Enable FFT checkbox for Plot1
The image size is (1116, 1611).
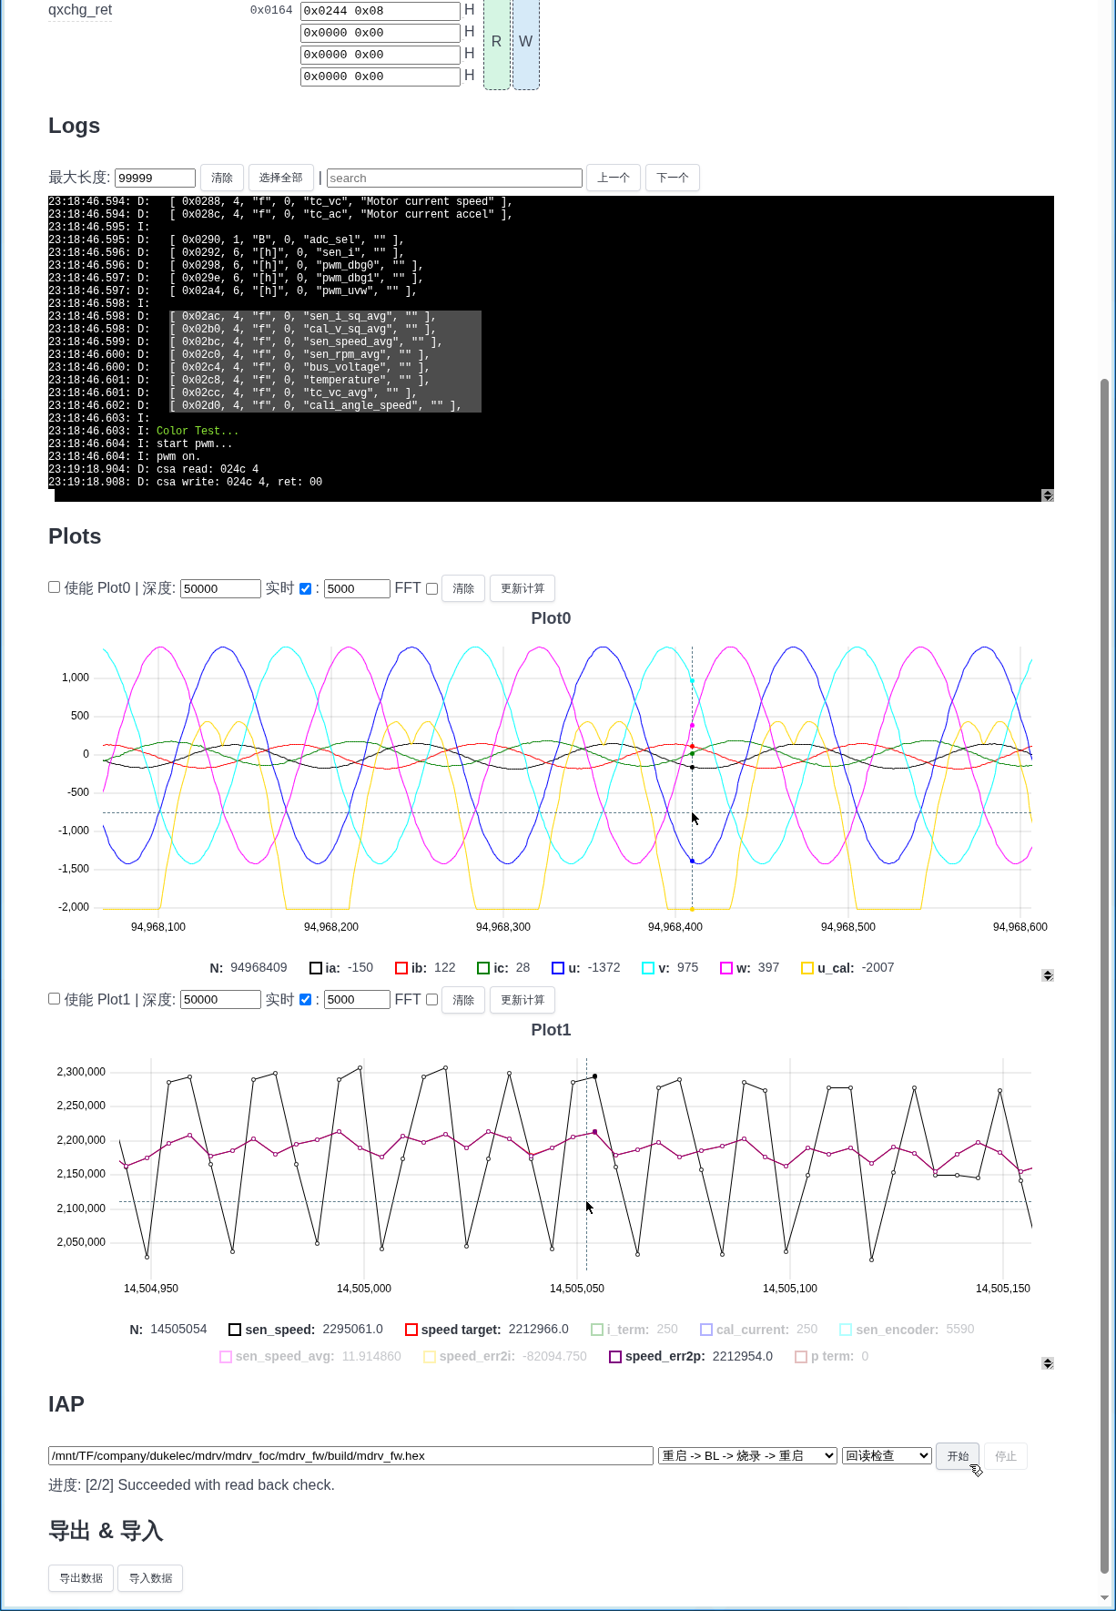[432, 1000]
